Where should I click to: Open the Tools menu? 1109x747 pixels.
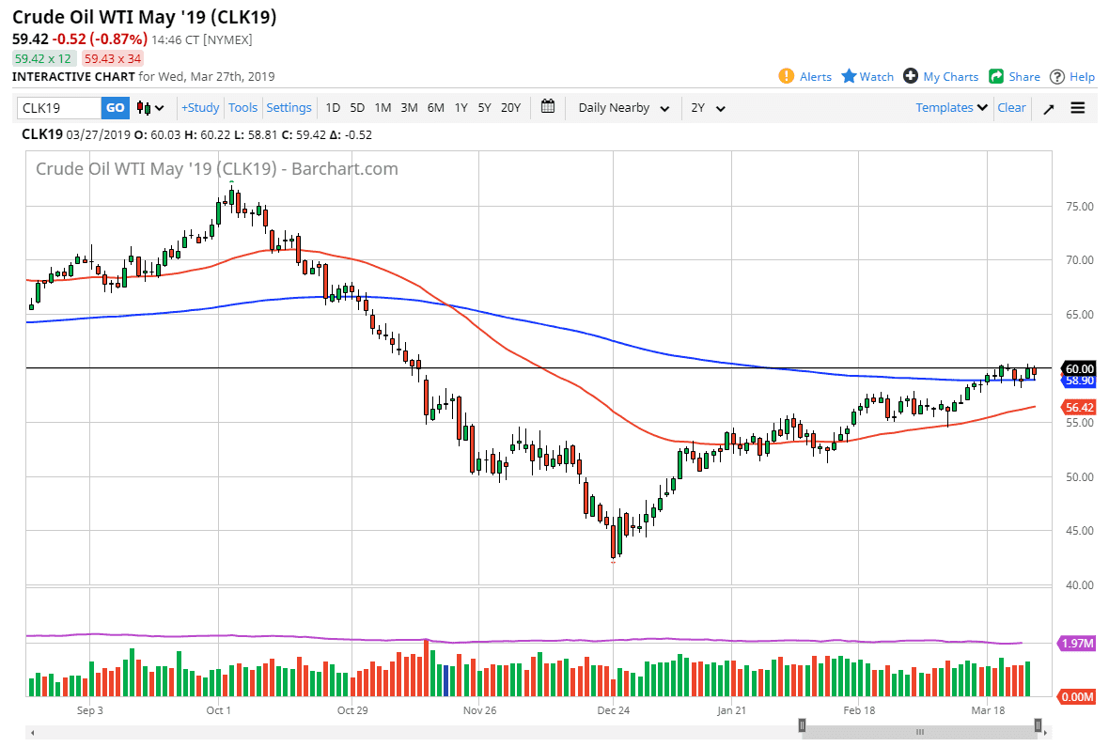click(x=243, y=107)
